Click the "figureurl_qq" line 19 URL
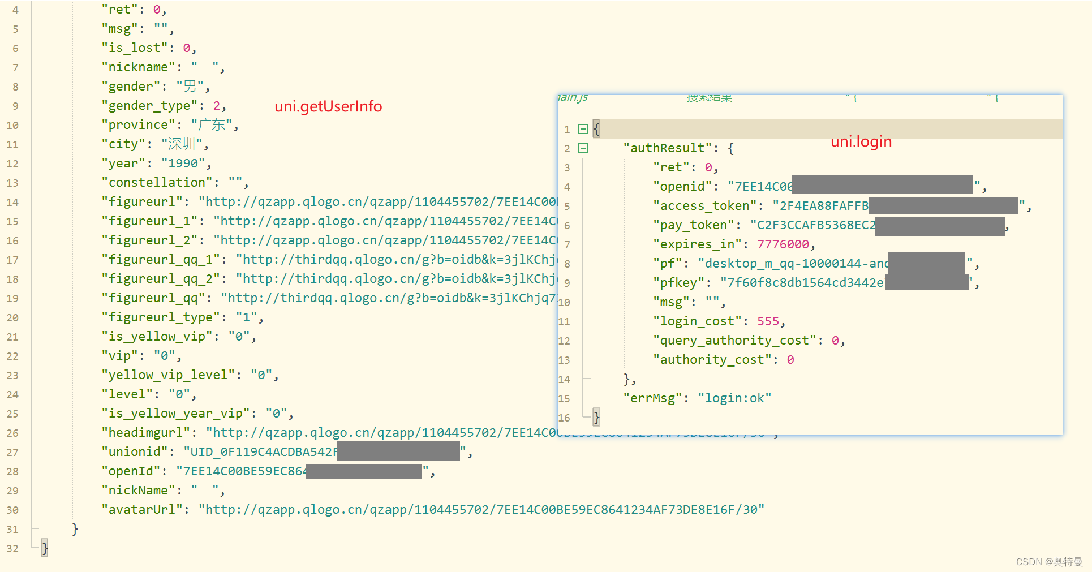The image size is (1092, 572). tap(389, 298)
